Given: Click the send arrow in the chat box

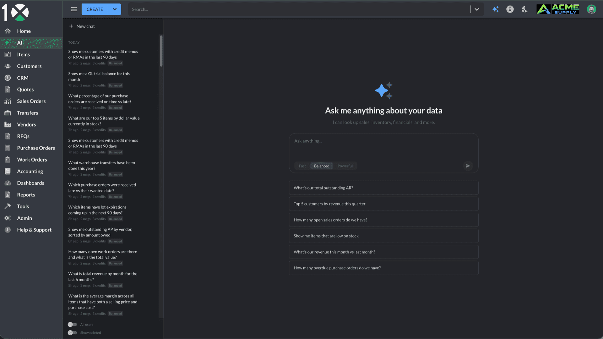Looking at the screenshot, I should click(x=468, y=166).
